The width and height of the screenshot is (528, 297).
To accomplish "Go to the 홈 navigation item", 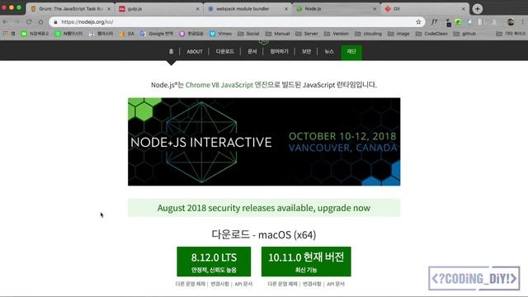I will click(x=171, y=51).
